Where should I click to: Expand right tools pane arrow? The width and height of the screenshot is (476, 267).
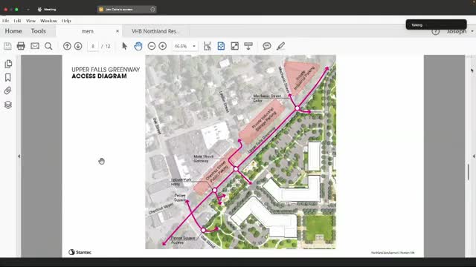coord(474,156)
